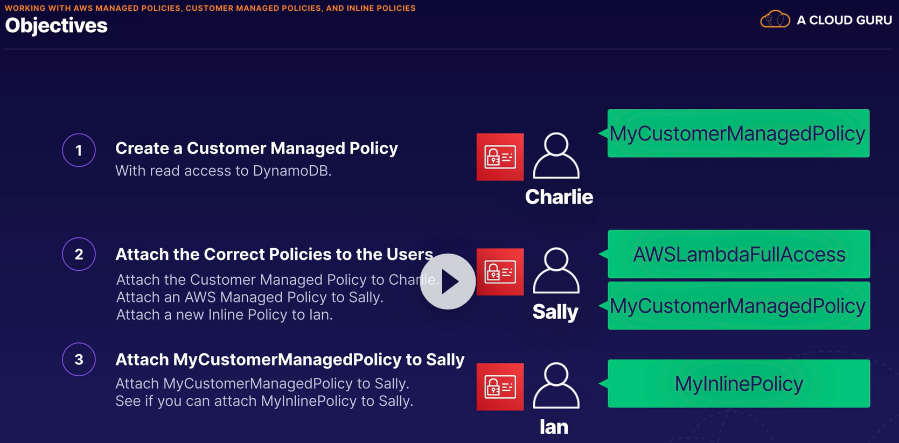Screen dimensions: 899x443
Task: Select Charlie's user silhouette icon
Action: tap(556, 156)
